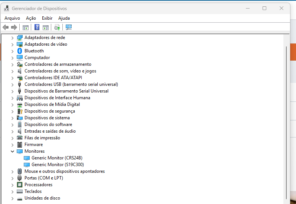The image size is (296, 204).
Task: Click the Firmware chip icon
Action: point(20,145)
